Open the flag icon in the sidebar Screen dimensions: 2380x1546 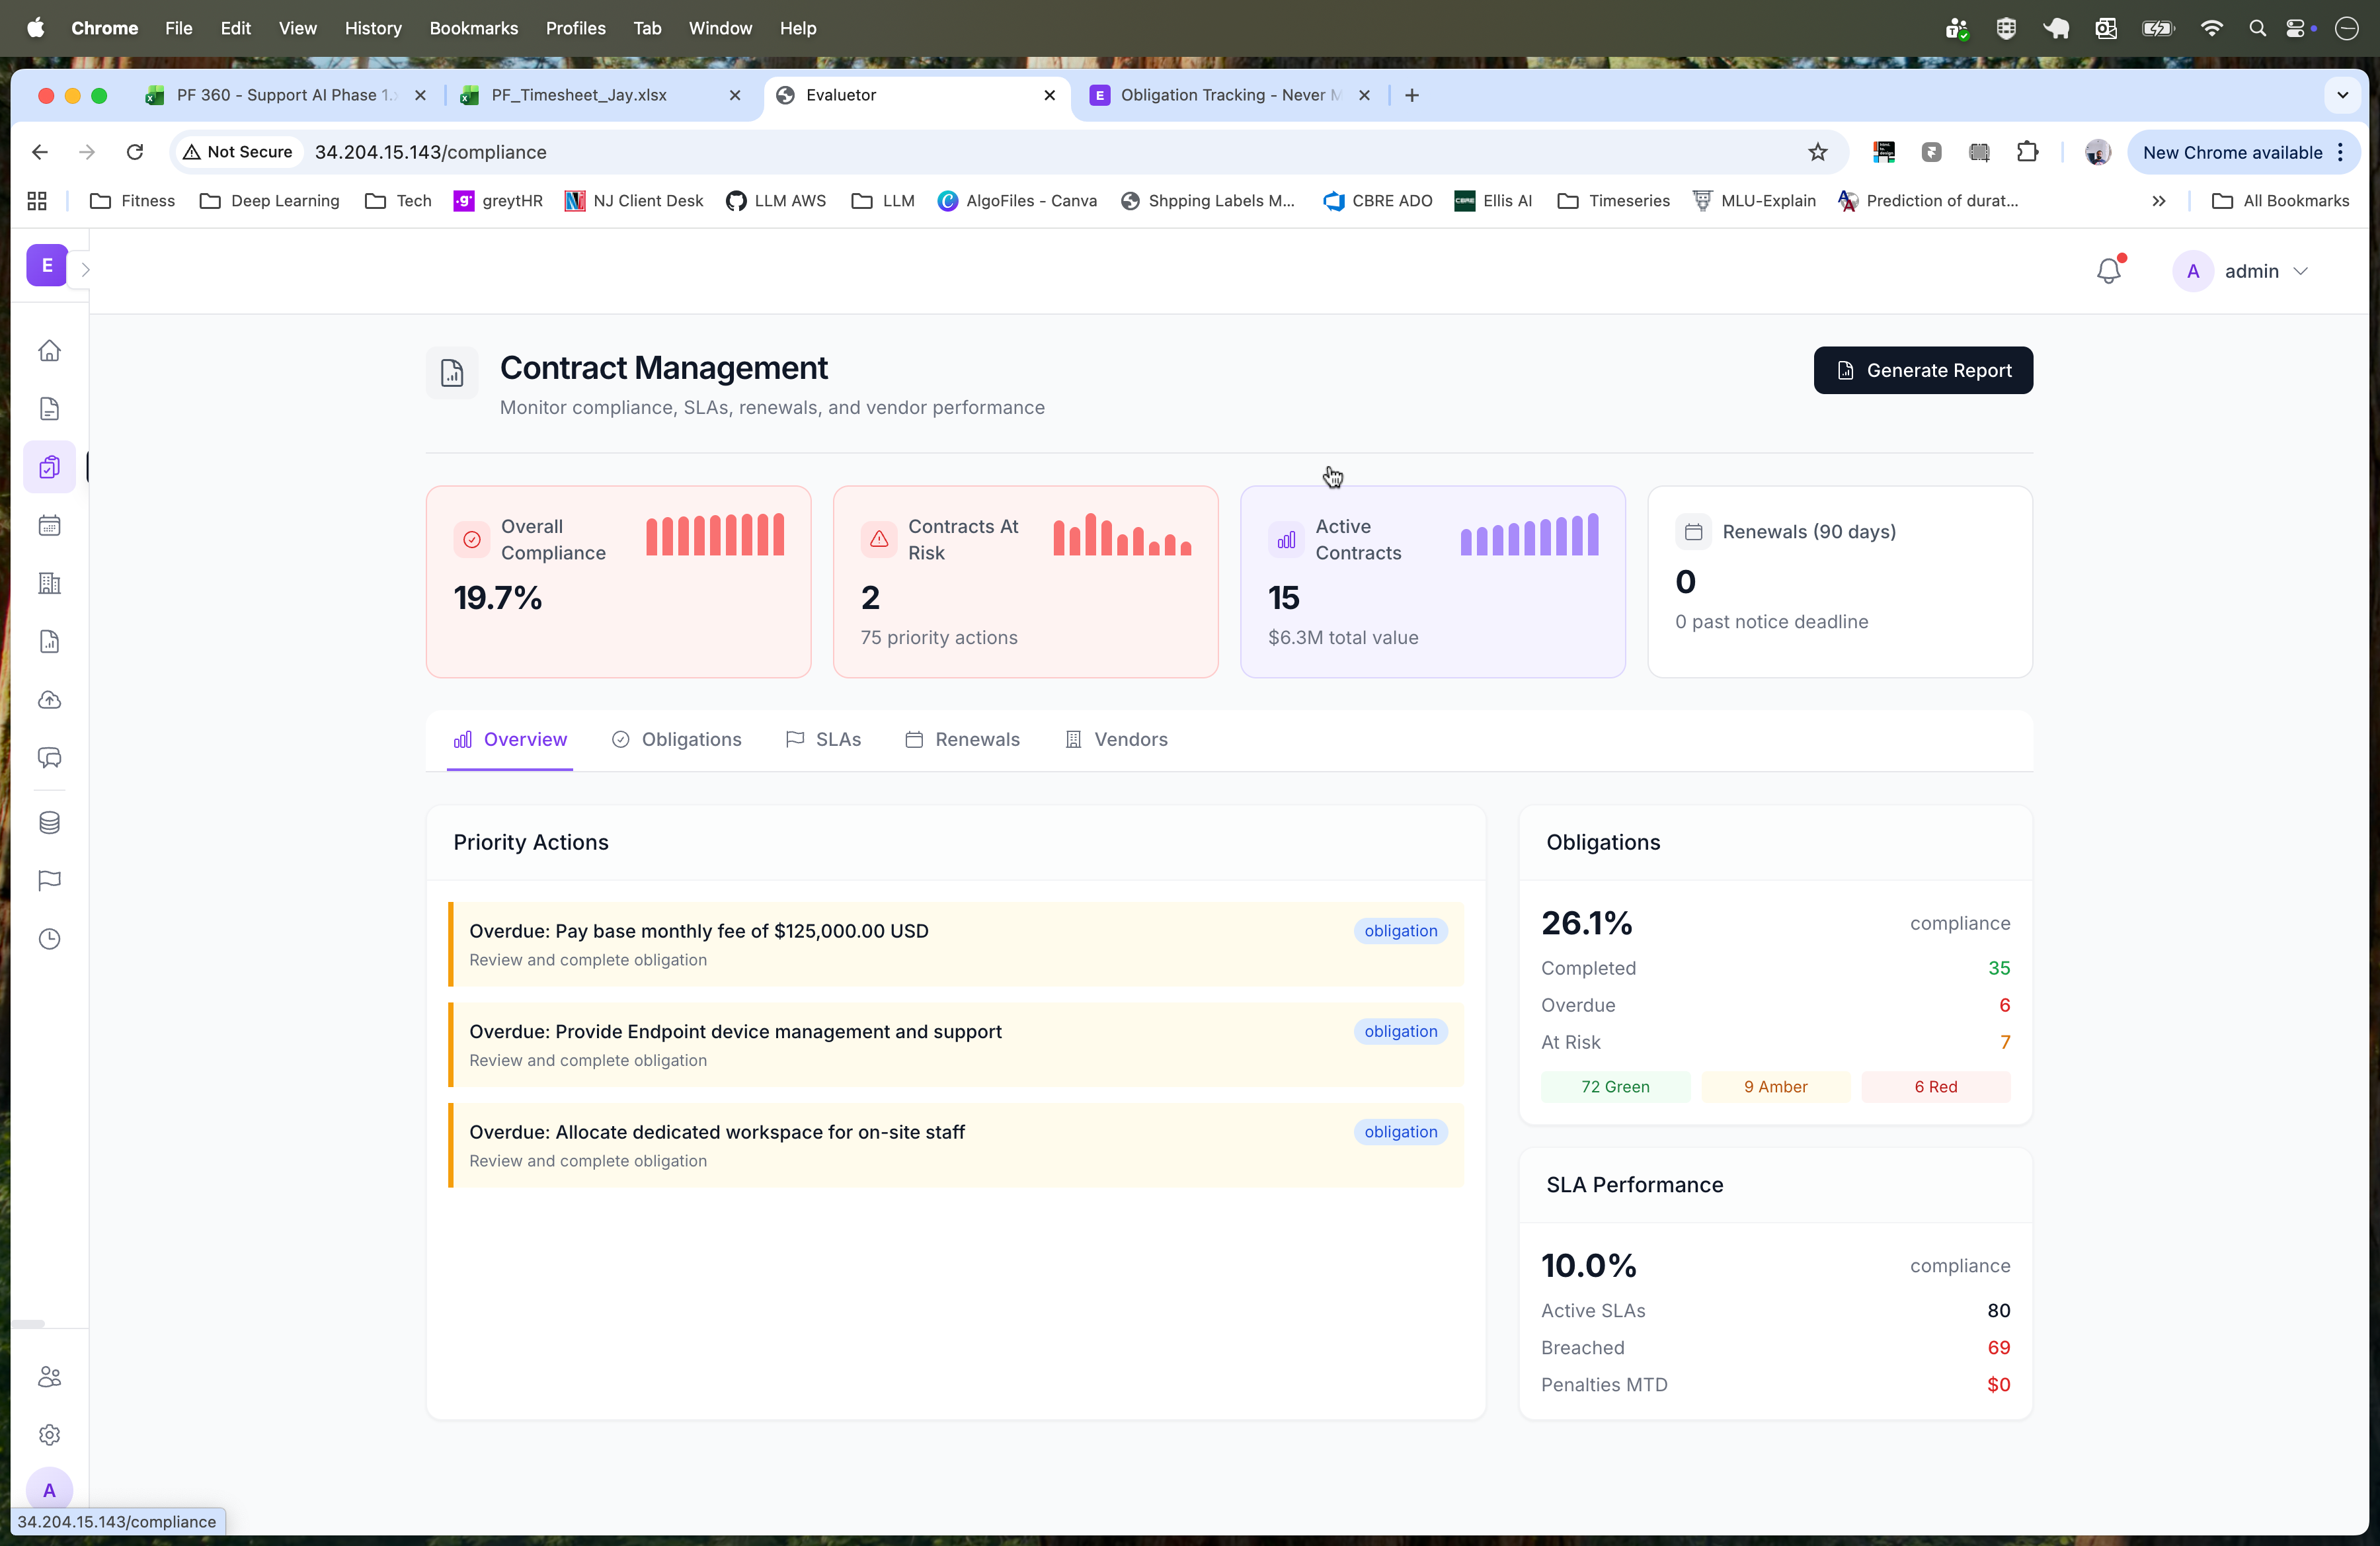pos(49,880)
